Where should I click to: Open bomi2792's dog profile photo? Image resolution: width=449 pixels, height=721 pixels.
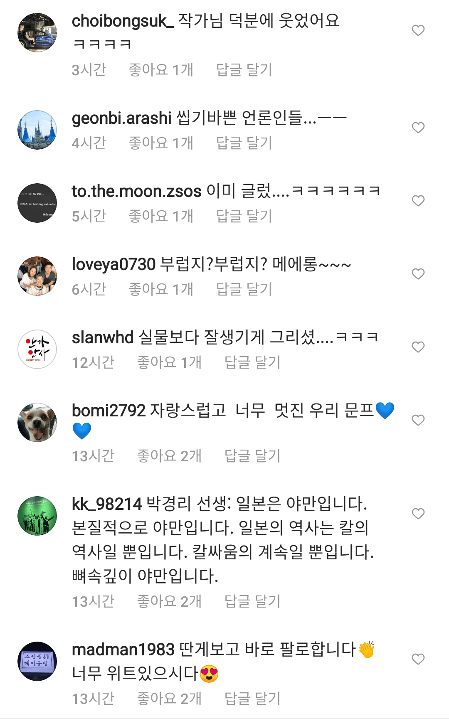[37, 422]
